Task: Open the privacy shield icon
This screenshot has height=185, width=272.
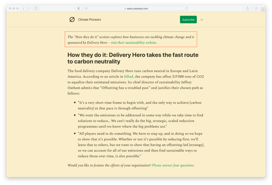Action: [x=78, y=8]
